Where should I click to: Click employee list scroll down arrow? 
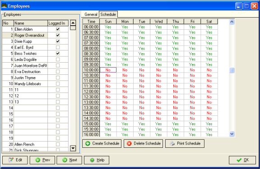[73, 148]
